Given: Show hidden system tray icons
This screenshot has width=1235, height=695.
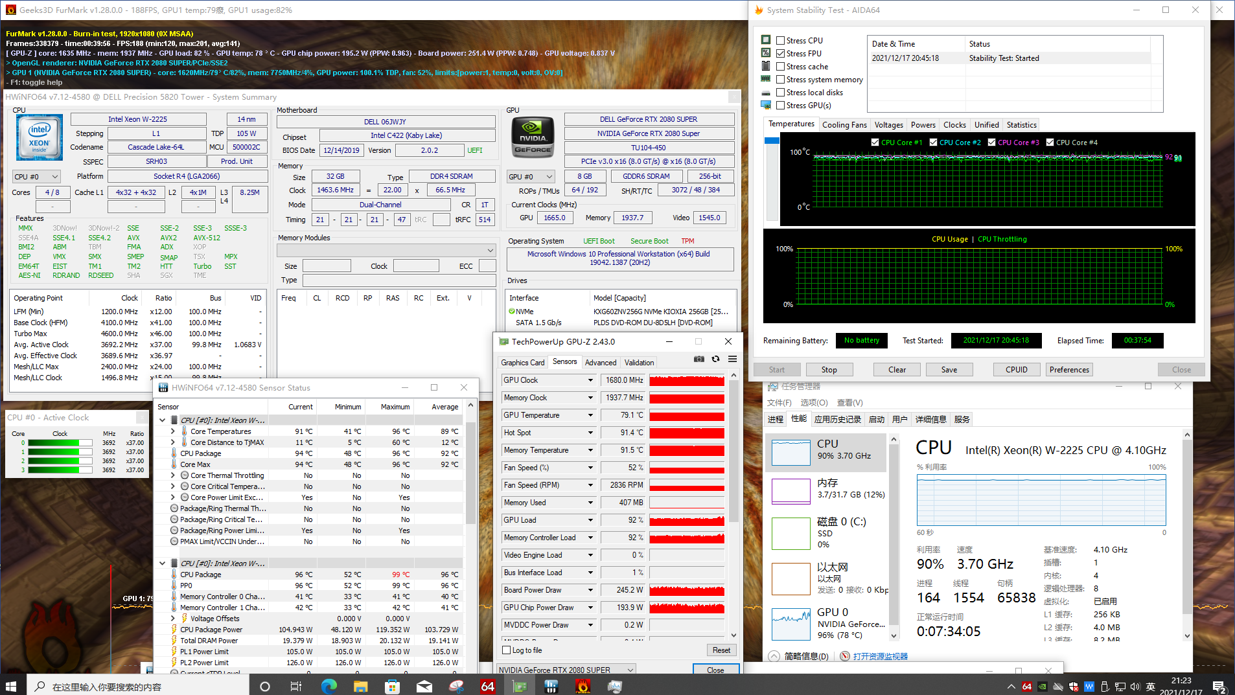Looking at the screenshot, I should tap(1011, 687).
